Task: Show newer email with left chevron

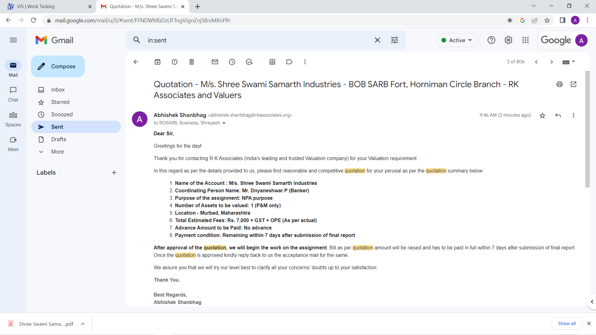Action: click(536, 62)
